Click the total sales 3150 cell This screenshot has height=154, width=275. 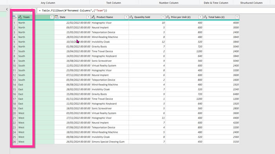(x=221, y=142)
